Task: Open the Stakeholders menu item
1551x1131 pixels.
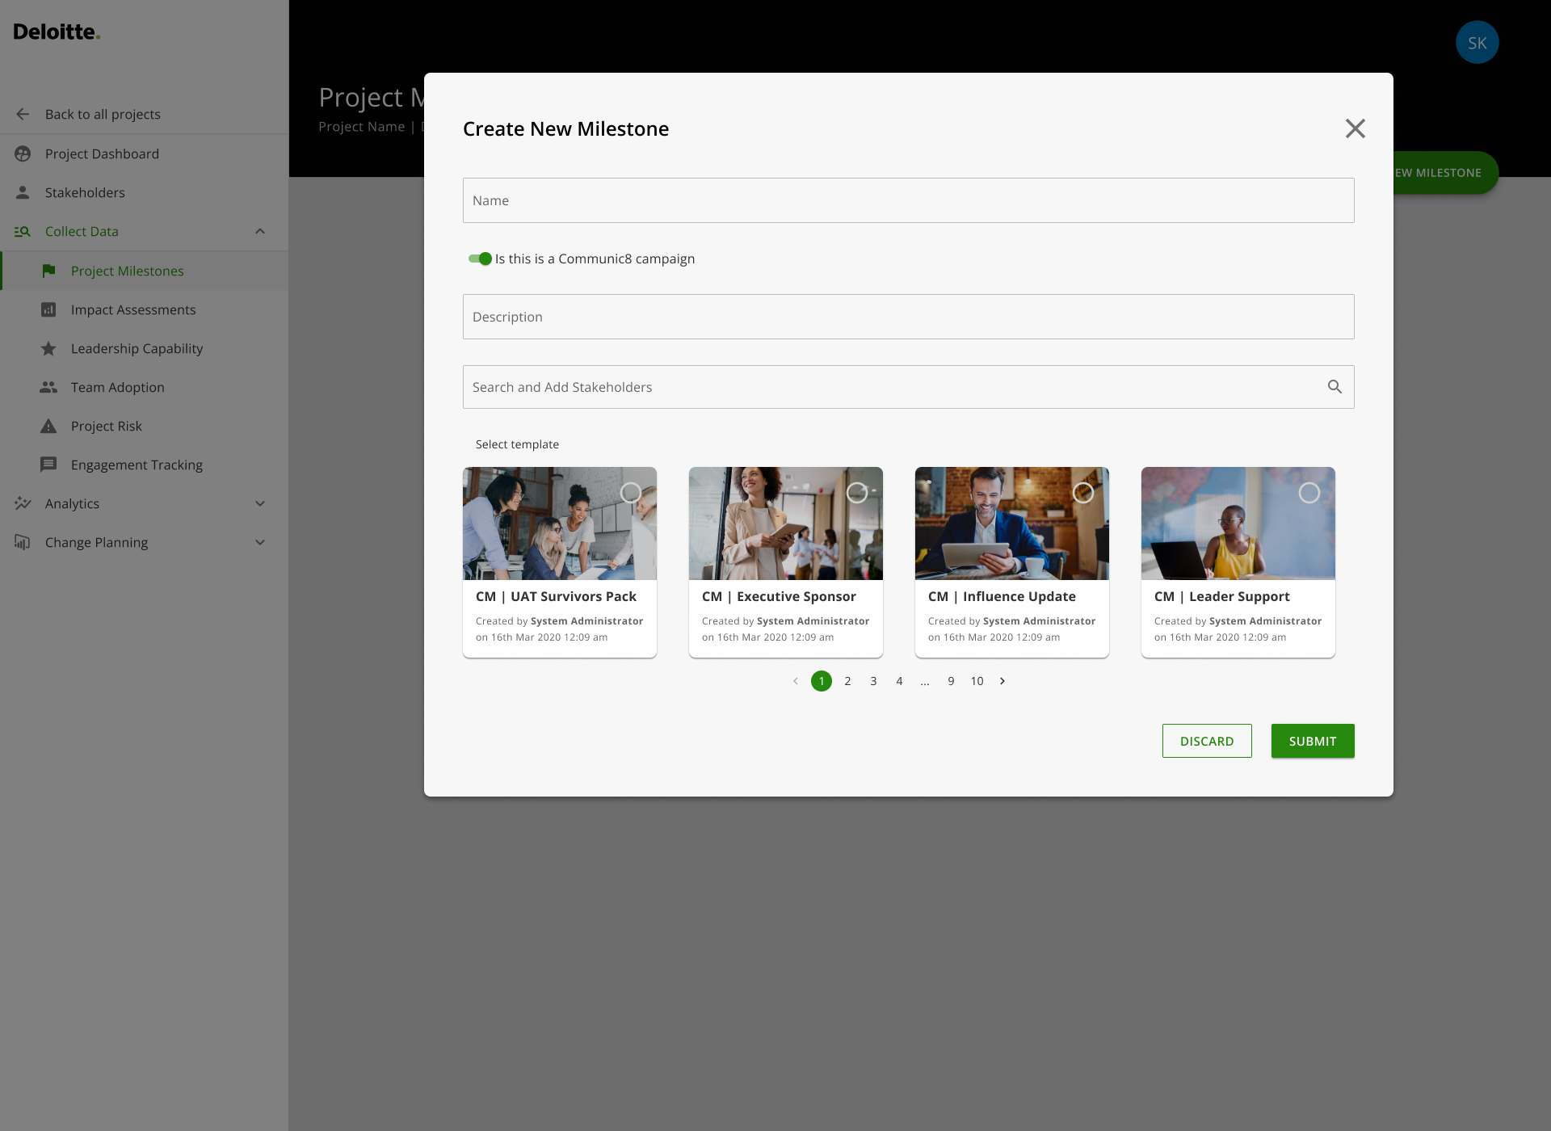Action: (85, 192)
